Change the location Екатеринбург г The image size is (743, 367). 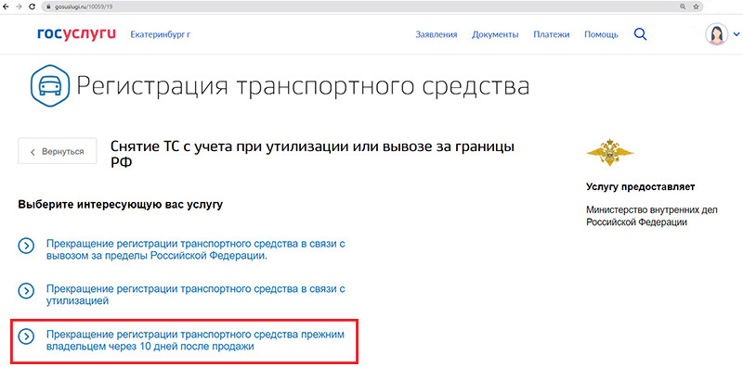coord(160,34)
